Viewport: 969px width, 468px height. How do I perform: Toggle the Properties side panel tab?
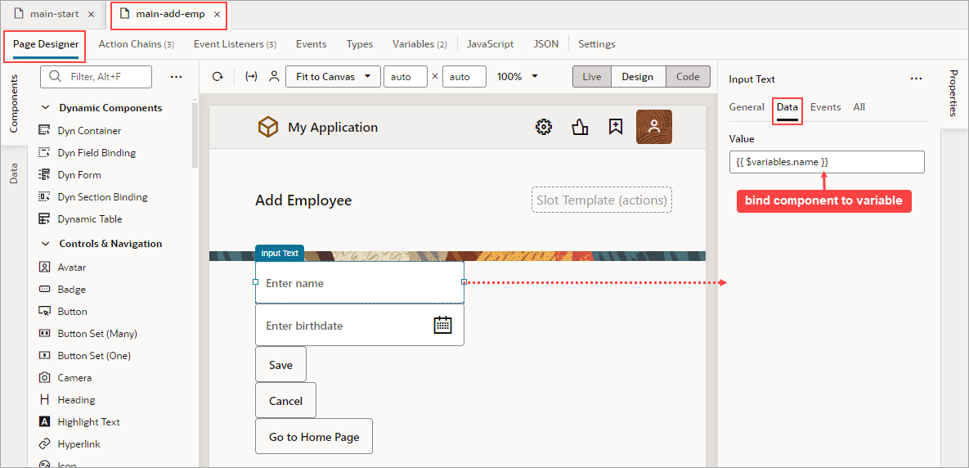[953, 92]
